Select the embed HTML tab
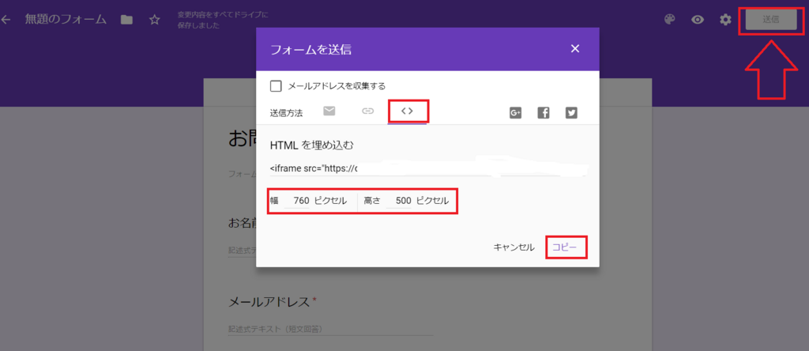 (x=407, y=111)
